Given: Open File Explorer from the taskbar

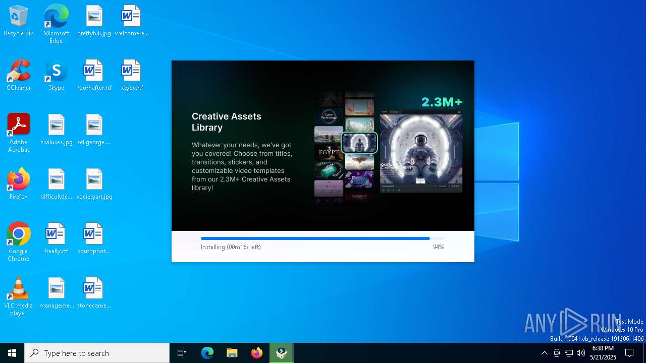Looking at the screenshot, I should pyautogui.click(x=232, y=353).
